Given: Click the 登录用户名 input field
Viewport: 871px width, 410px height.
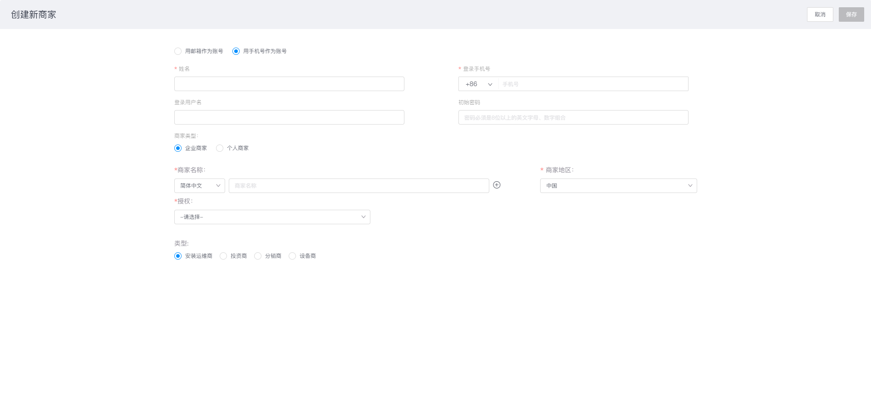Looking at the screenshot, I should [289, 117].
